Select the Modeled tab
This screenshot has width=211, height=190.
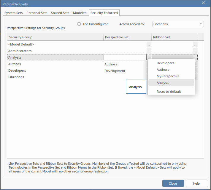click(x=80, y=13)
